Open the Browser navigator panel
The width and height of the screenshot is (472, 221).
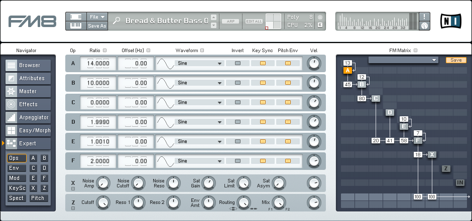(28, 65)
